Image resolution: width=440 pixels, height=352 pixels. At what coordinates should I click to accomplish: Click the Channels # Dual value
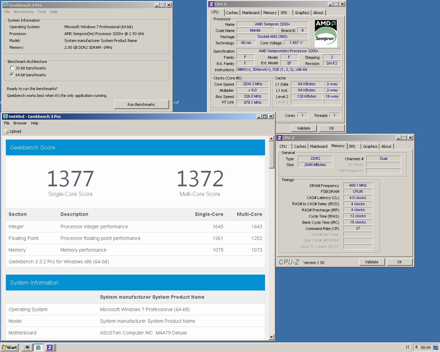tap(384, 158)
